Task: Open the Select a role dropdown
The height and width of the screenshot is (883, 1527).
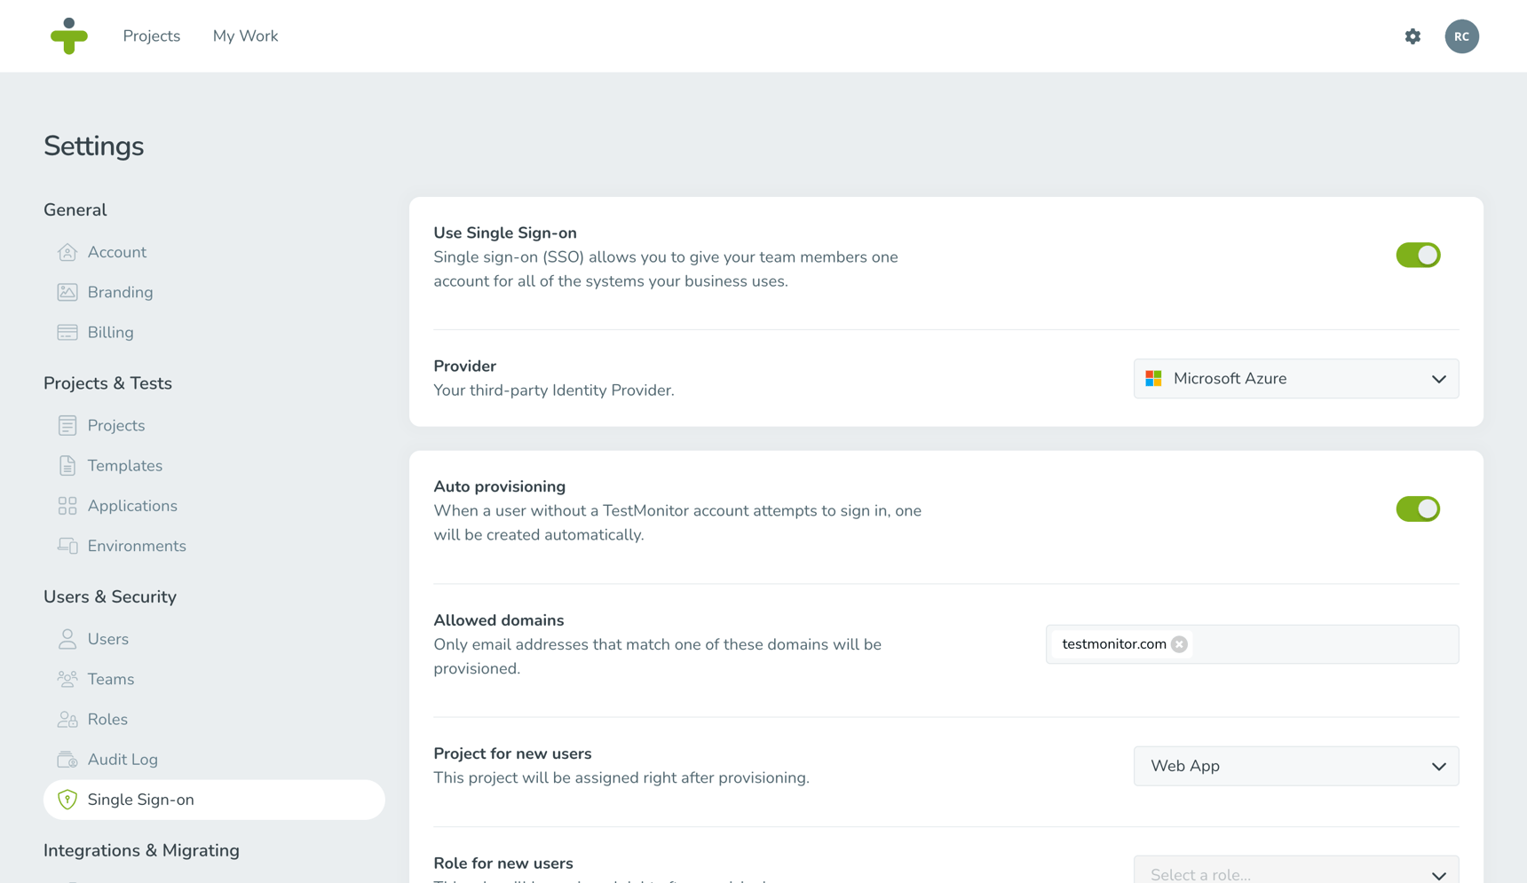Action: 1295,872
